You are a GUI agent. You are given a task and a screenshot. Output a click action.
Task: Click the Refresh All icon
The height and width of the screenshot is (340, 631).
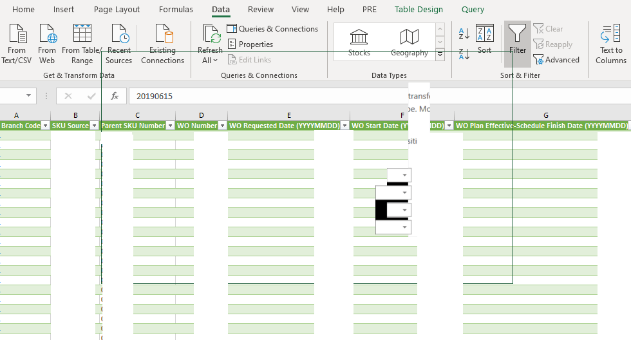point(212,33)
